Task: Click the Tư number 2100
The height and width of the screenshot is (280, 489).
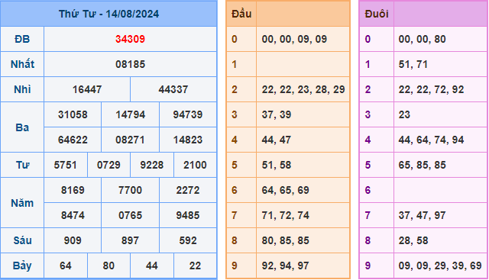Action: point(195,165)
